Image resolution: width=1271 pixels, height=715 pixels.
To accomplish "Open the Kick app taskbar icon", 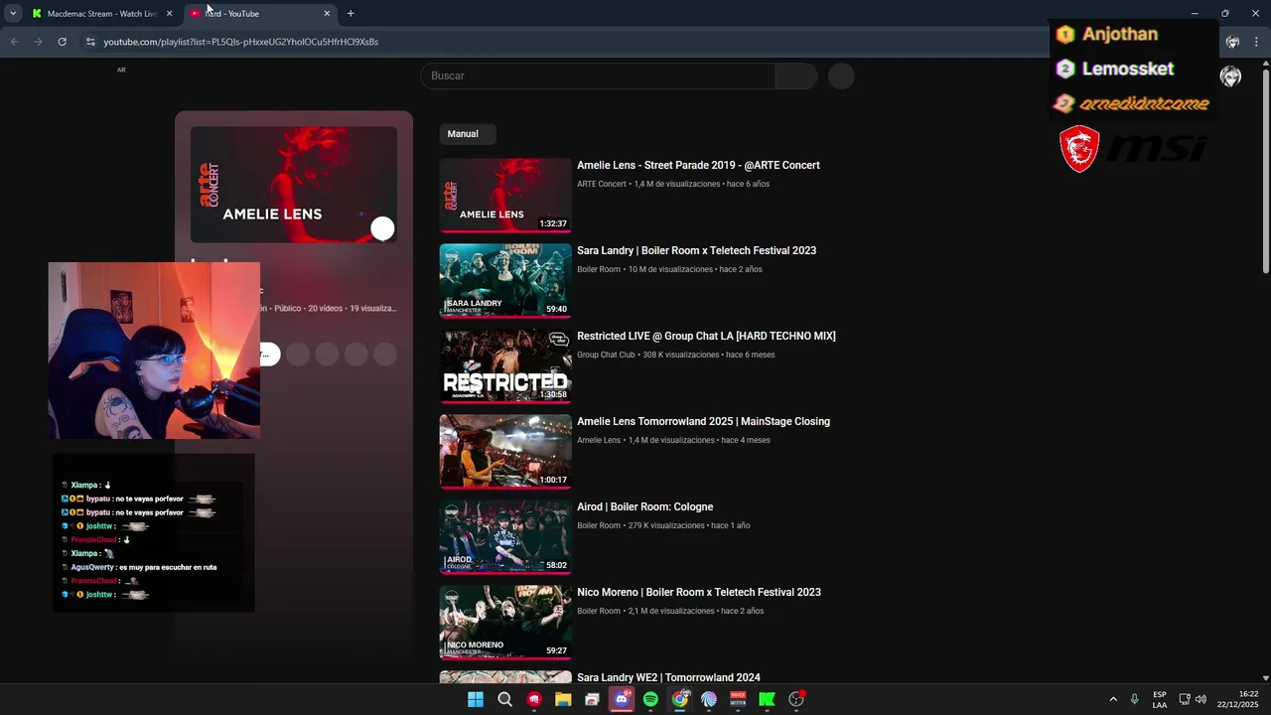I will 767,699.
